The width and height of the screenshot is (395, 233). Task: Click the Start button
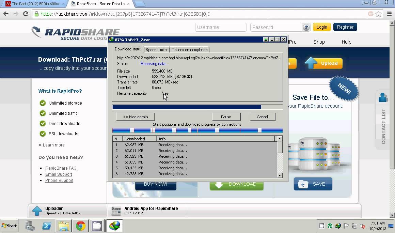[9, 226]
